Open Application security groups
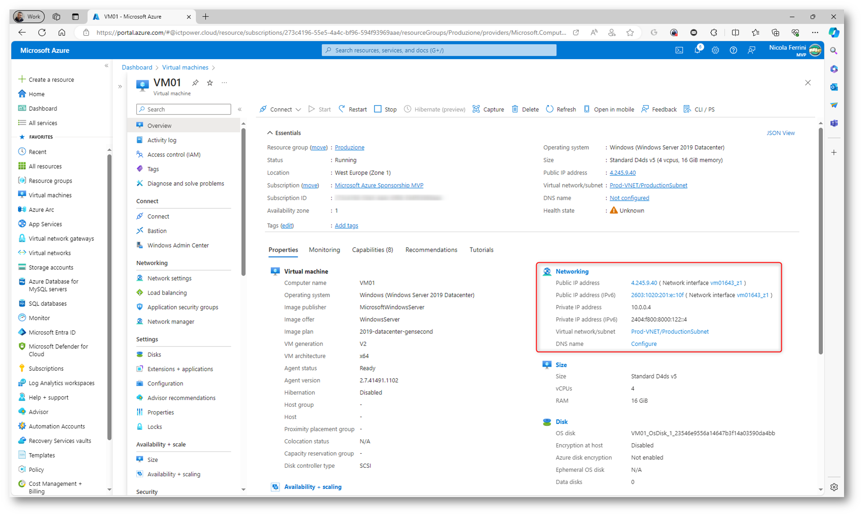 tap(184, 307)
